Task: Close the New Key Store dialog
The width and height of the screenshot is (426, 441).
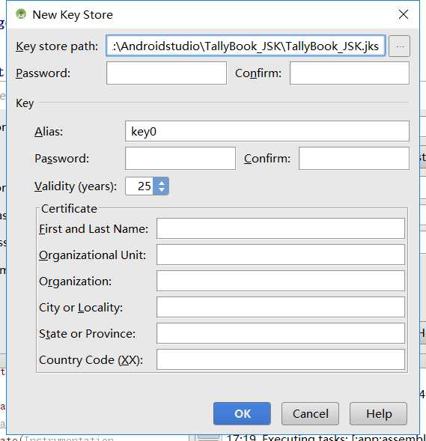Action: (404, 14)
